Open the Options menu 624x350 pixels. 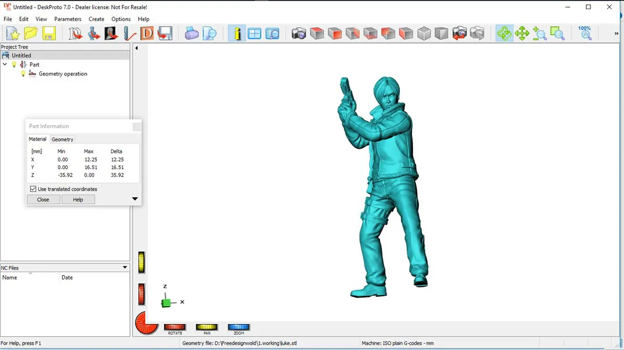tap(121, 19)
